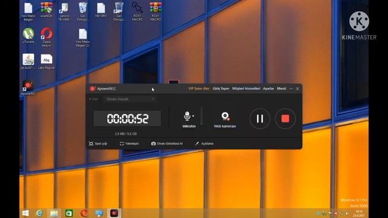This screenshot has height=218, width=388.
Task: Select the ROXY MACRO WinRAR archive
Action: [x=156, y=12]
